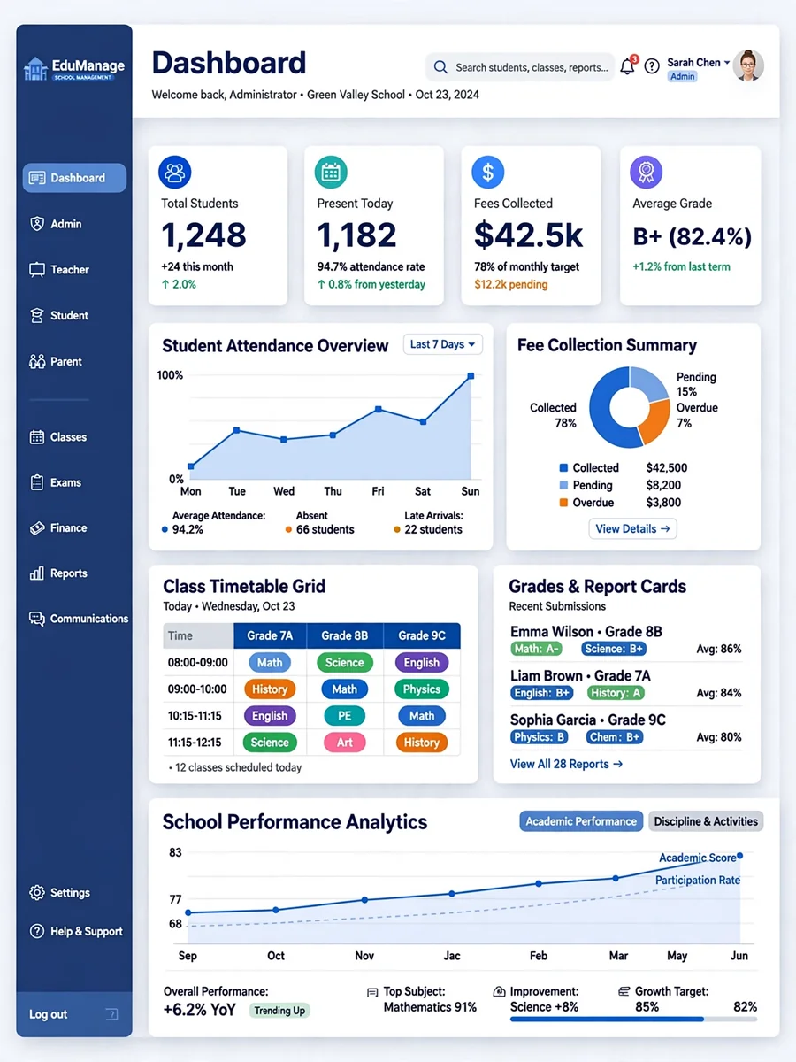Click the Science pill for Grade 8B at 08:00
This screenshot has width=796, height=1062.
coord(344,663)
